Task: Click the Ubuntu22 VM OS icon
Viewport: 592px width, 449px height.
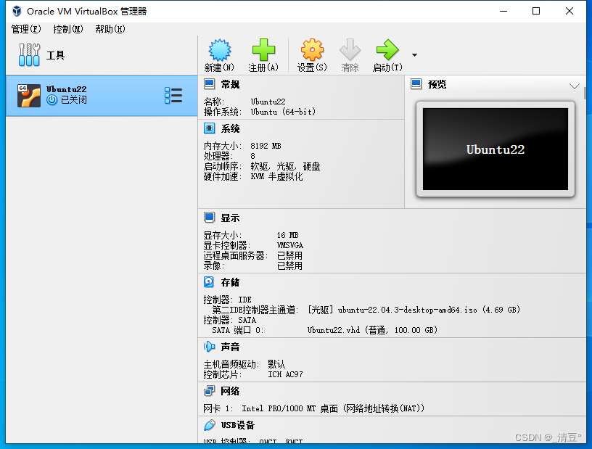Action: [x=29, y=96]
